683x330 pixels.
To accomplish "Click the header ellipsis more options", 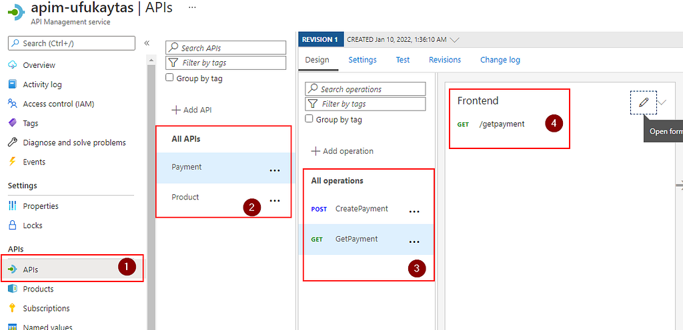I will (x=191, y=8).
